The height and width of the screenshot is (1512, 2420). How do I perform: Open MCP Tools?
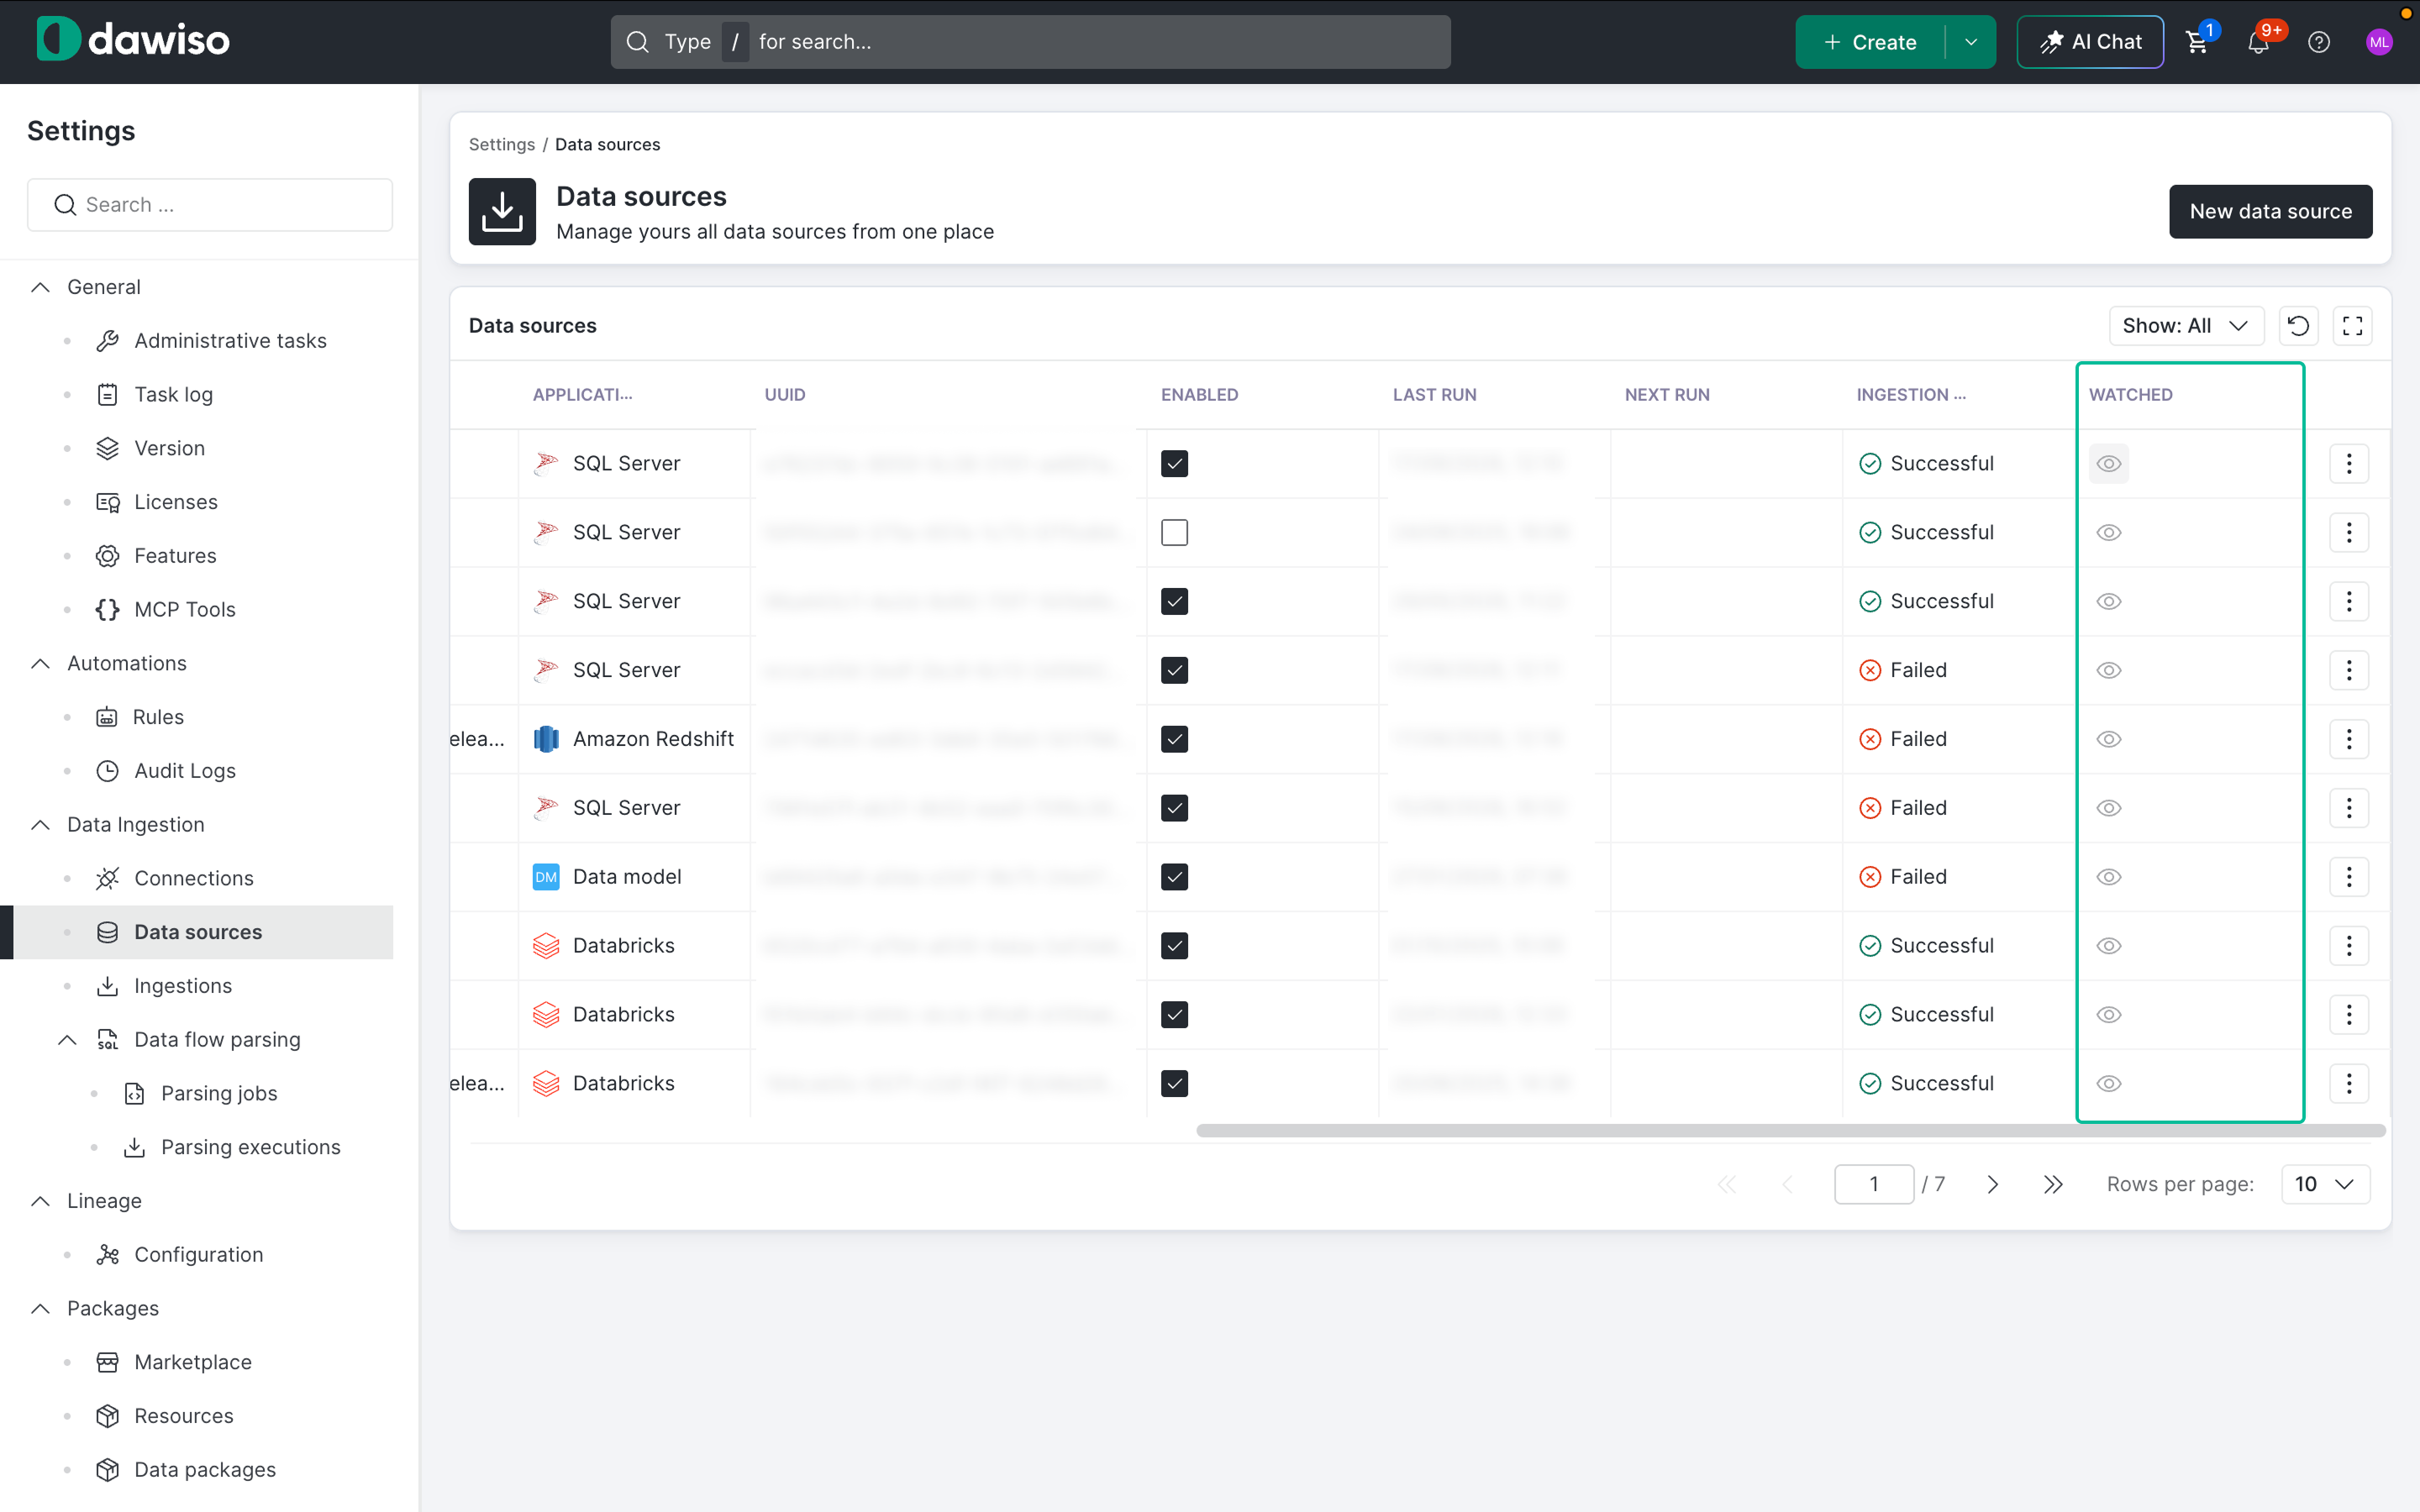(184, 610)
